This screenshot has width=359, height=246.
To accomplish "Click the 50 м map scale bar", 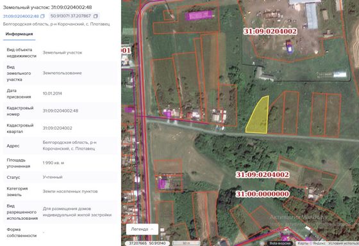I will tap(186, 243).
